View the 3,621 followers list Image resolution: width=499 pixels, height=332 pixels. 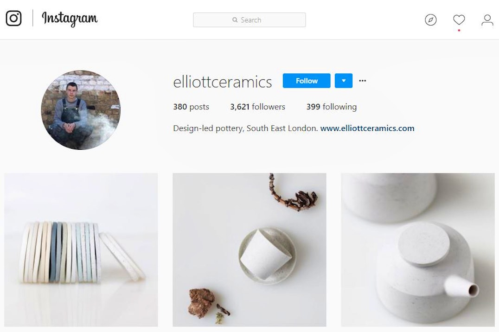[257, 107]
